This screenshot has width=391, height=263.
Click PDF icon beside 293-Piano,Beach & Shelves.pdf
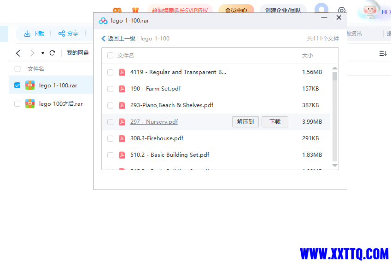(122, 105)
